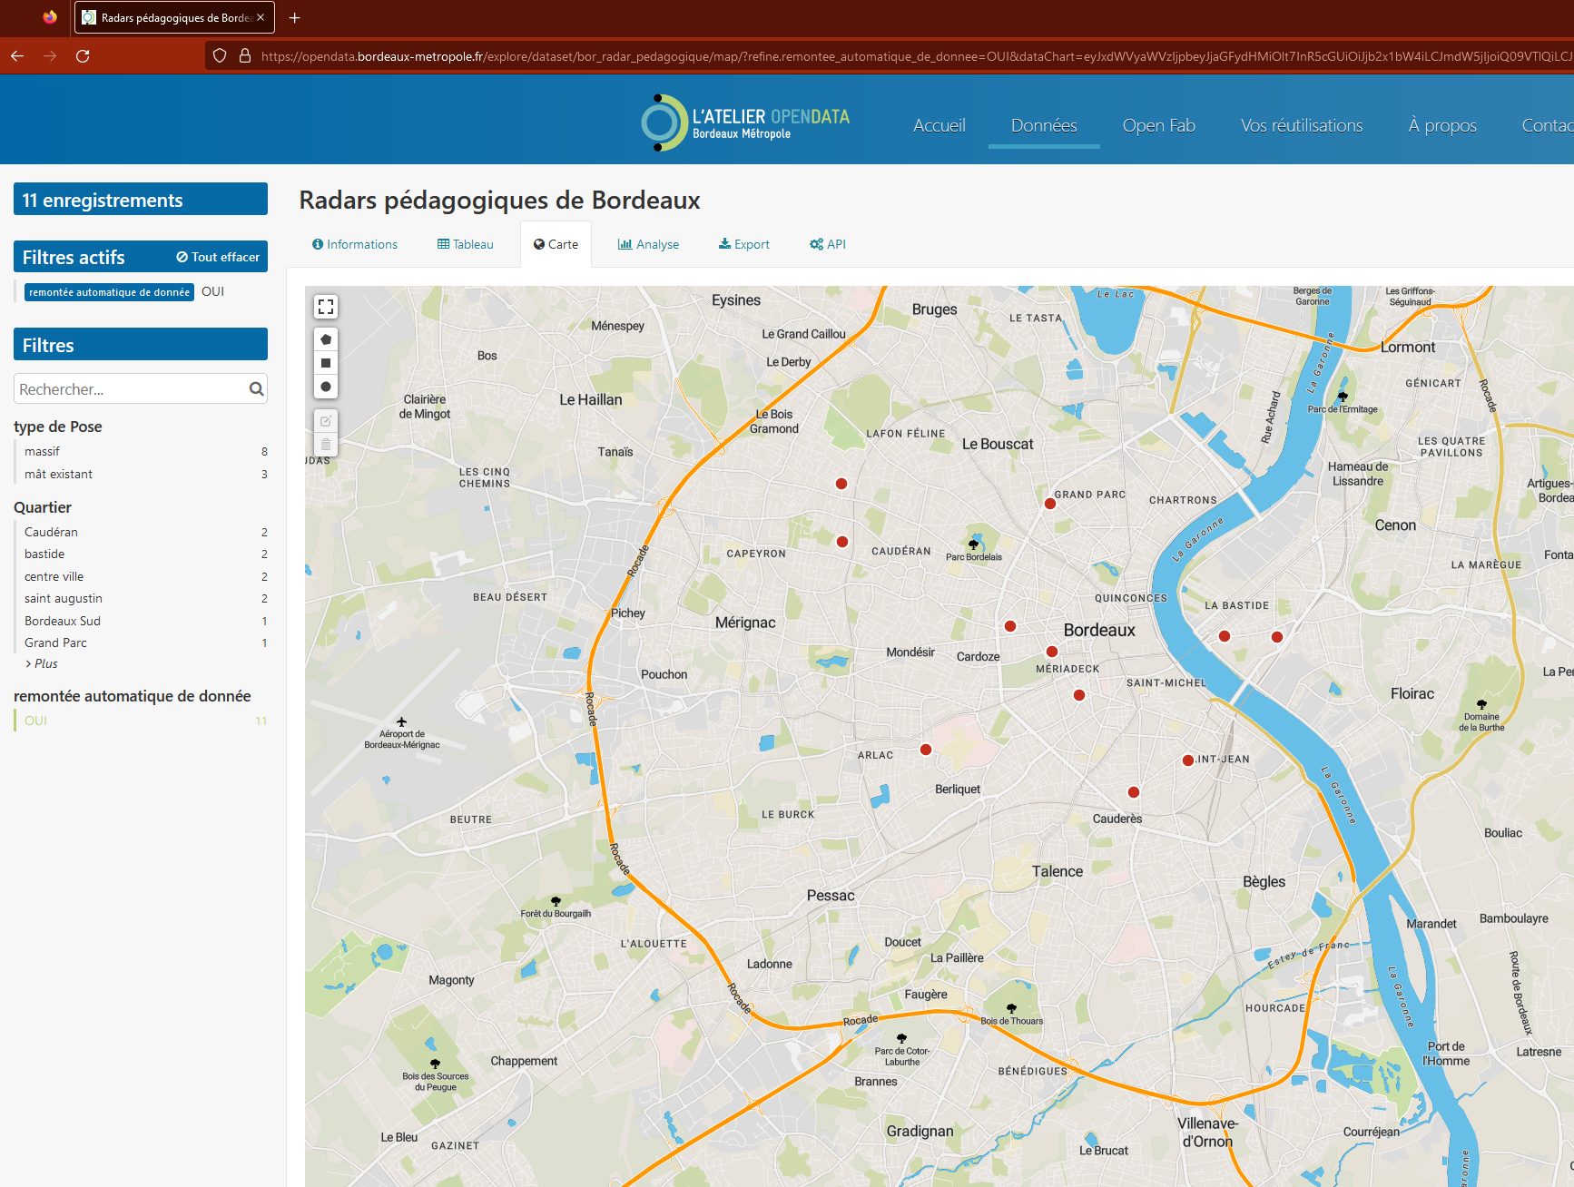This screenshot has height=1187, width=1574.
Task: Filter by the Caudéran quartier
Action: (x=52, y=533)
